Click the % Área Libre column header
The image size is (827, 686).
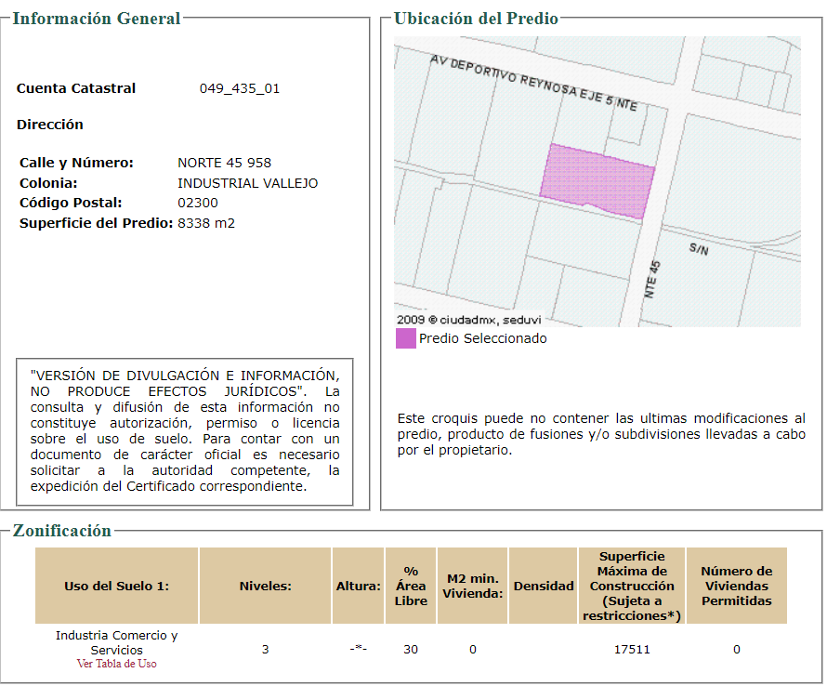tap(411, 586)
